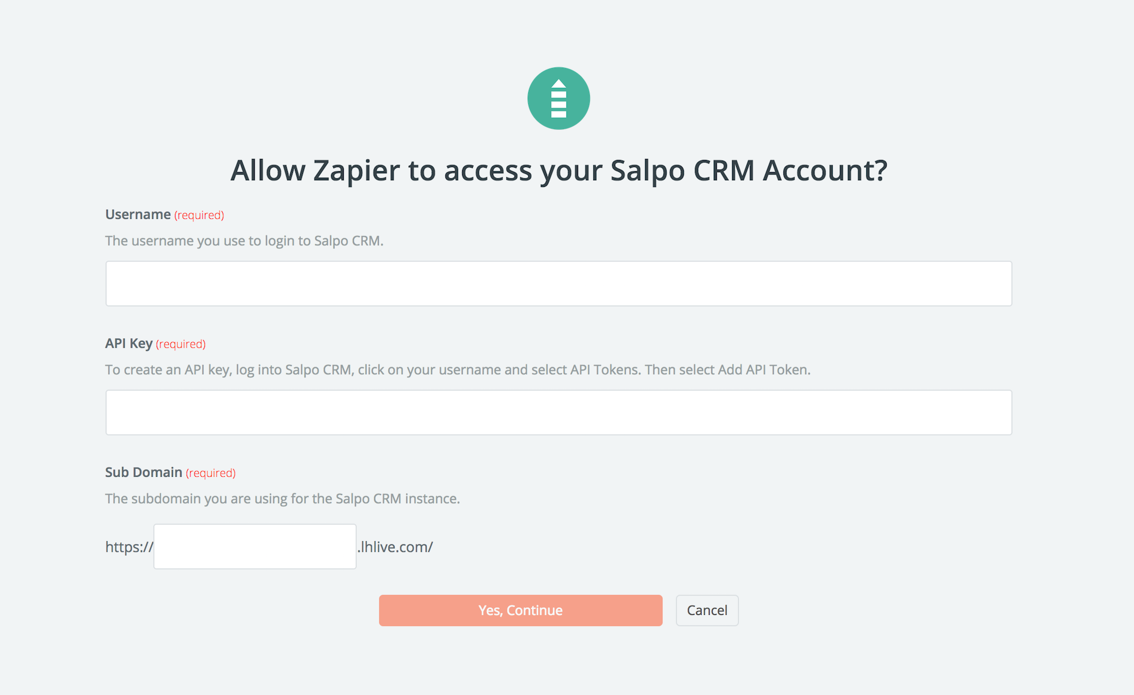The image size is (1134, 695).
Task: Click the red required tag beside API Key
Action: click(x=181, y=344)
